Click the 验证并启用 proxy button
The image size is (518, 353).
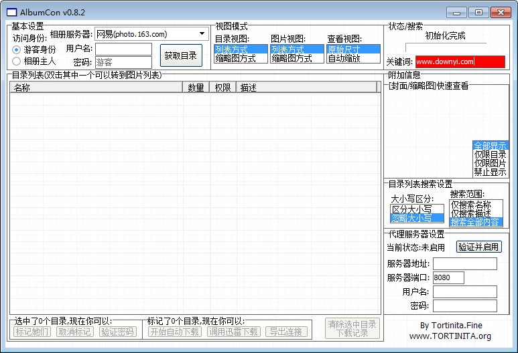click(x=478, y=247)
